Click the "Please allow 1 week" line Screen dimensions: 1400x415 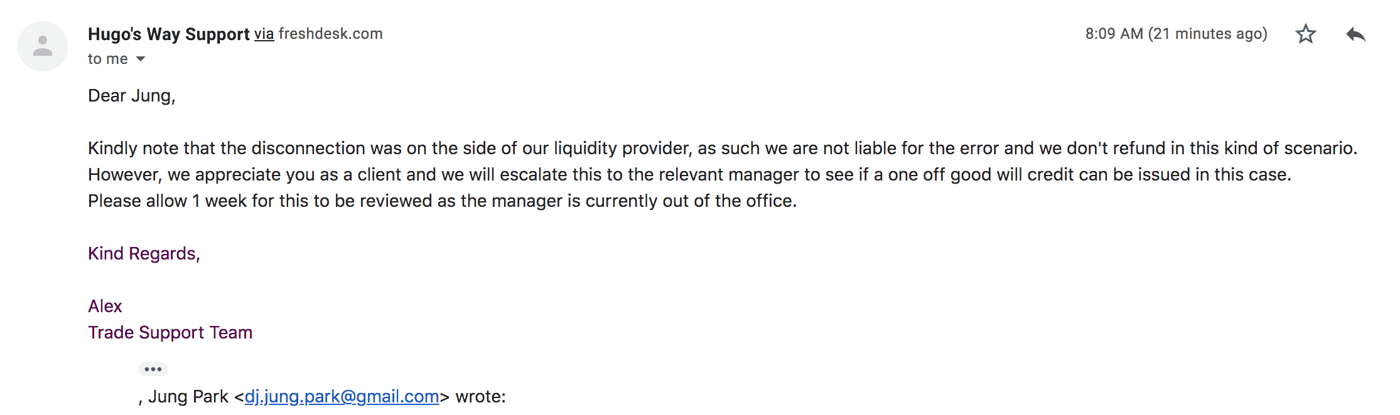pos(442,201)
